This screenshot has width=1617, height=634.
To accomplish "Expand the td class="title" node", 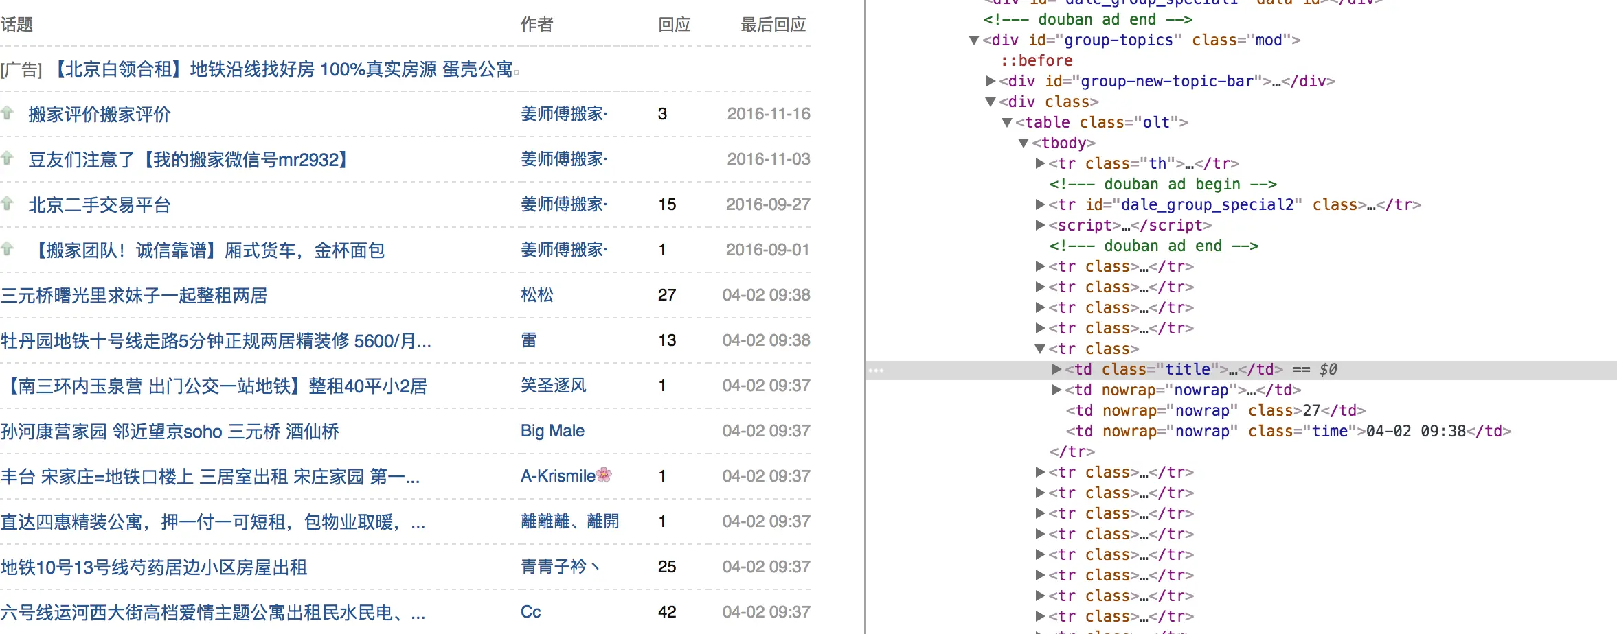I will 1056,370.
